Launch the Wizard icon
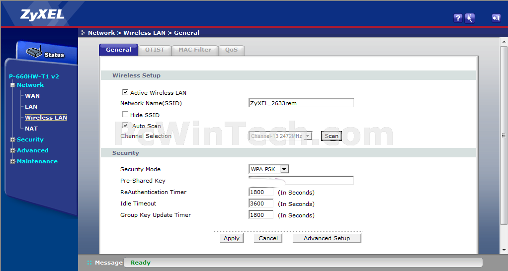 469,18
